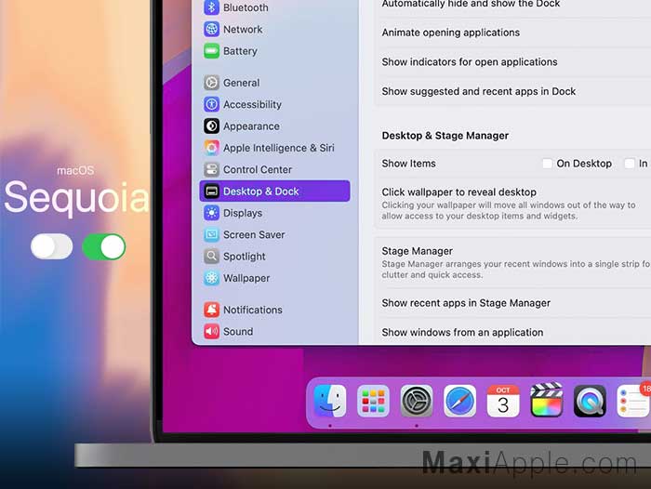Image resolution: width=651 pixels, height=489 pixels.
Task: Click the Network globe icon
Action: click(211, 29)
